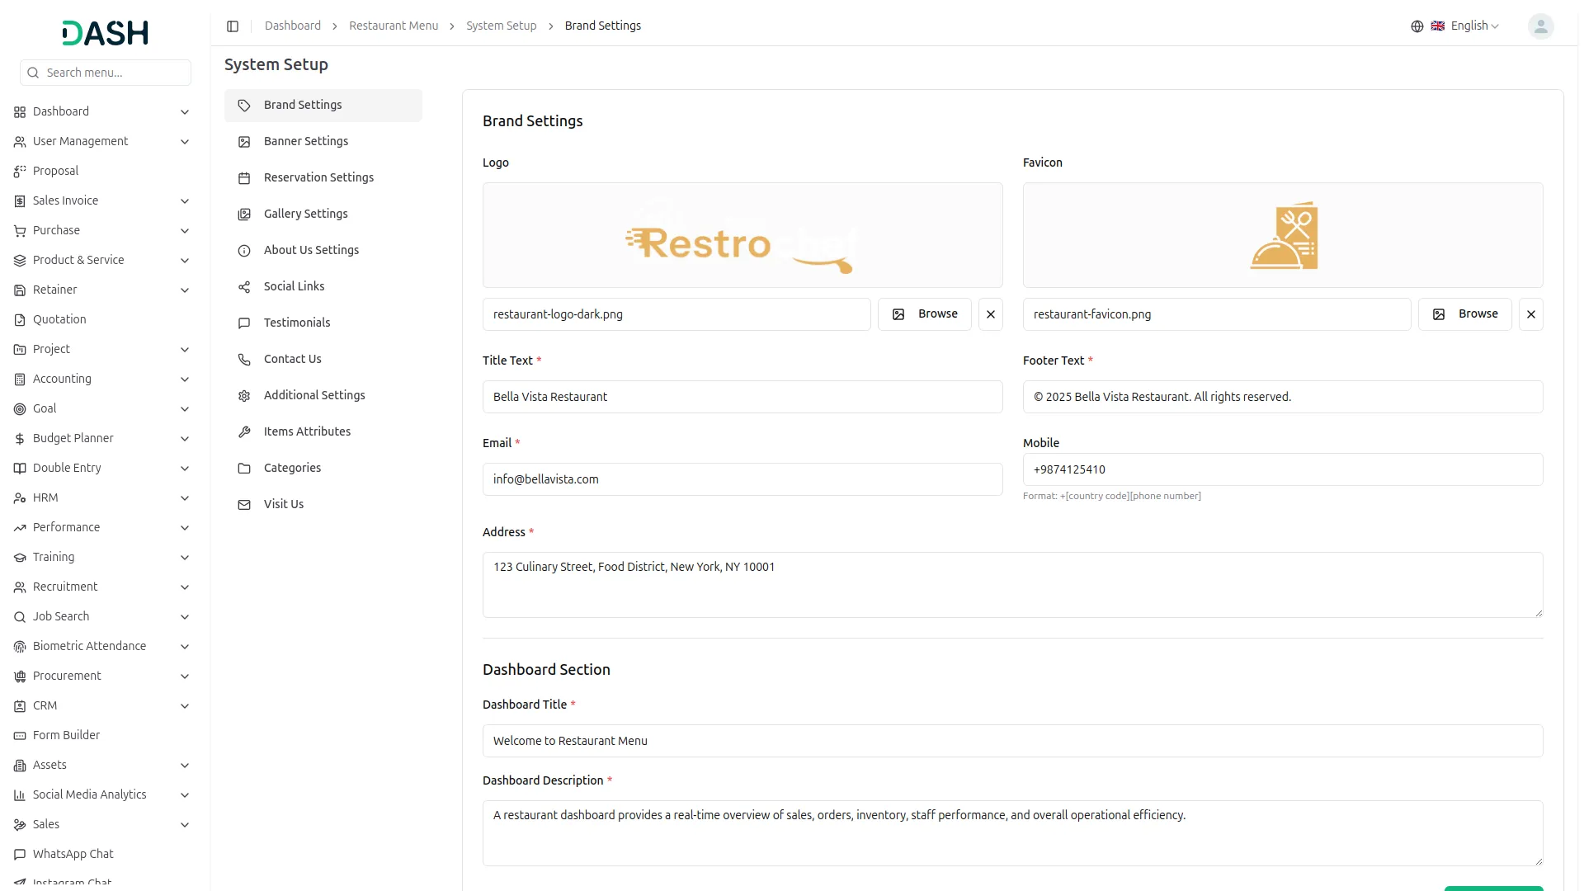1584x891 pixels.
Task: Expand the HRM sidebar section
Action: (x=185, y=498)
